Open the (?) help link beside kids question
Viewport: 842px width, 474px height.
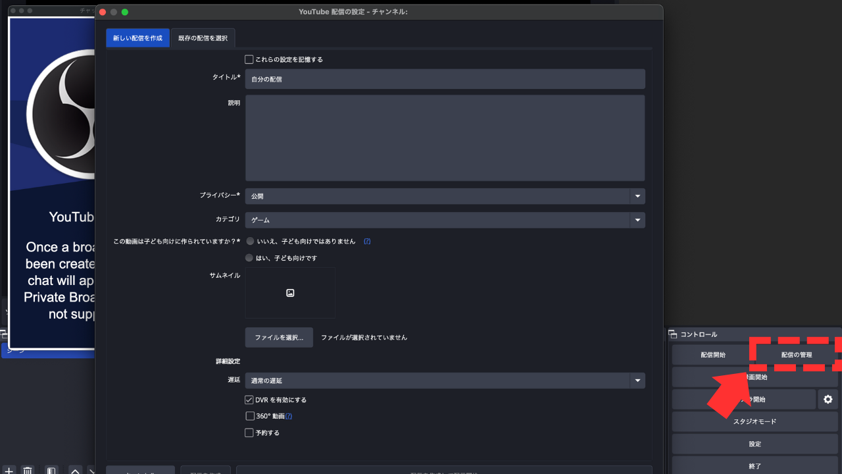(x=367, y=241)
